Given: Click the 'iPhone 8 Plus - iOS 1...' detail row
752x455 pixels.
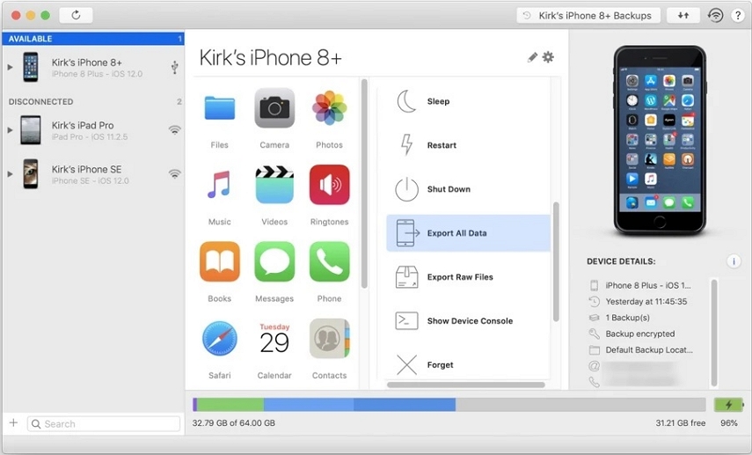Looking at the screenshot, I should [x=640, y=285].
